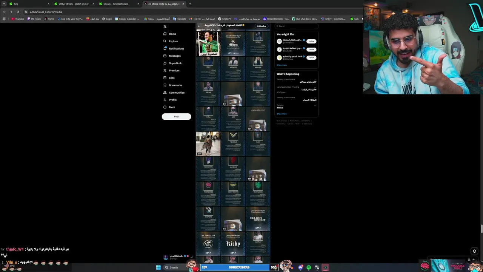Image resolution: width=483 pixels, height=272 pixels.
Task: Click the Grok circular button at bottom right
Action: click(x=474, y=251)
